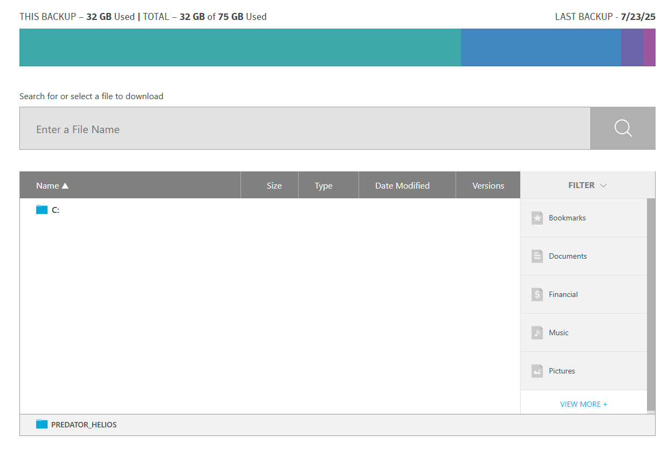668x450 pixels.
Task: Click the magnifying glass search button
Action: click(x=623, y=128)
